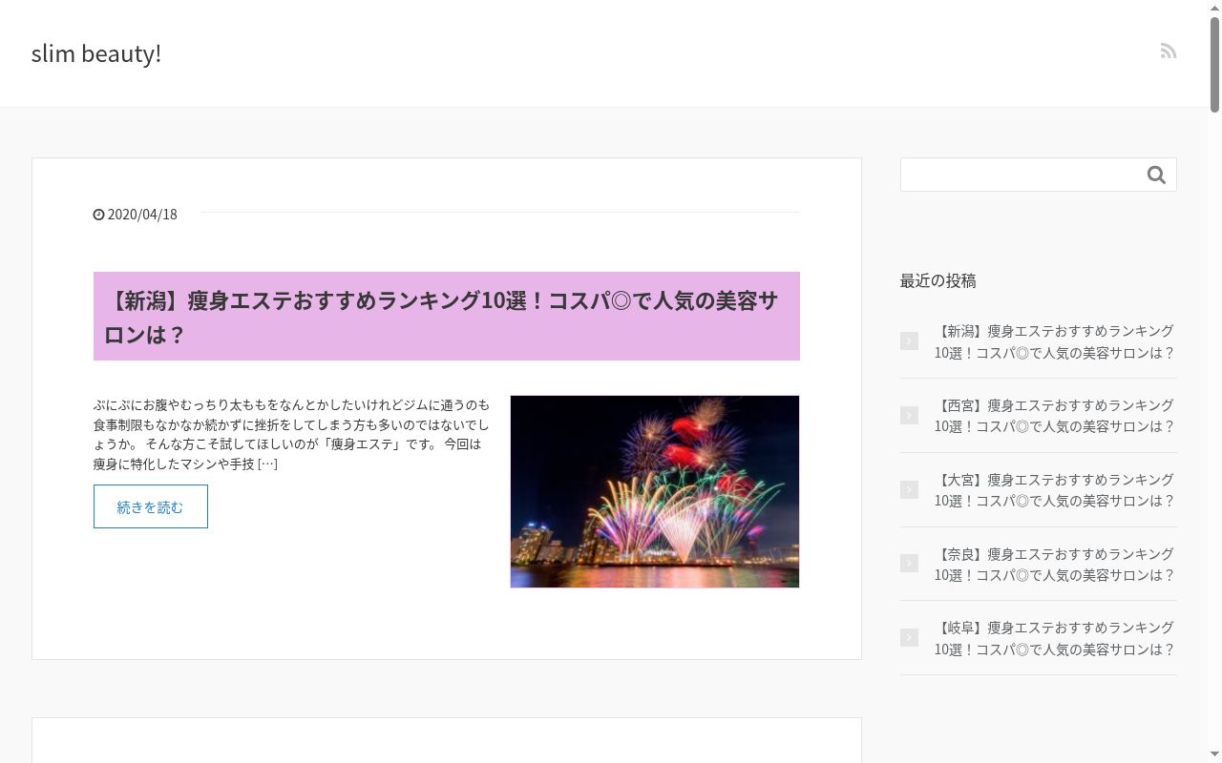Click arrow icon beside 【西宮】 sidebar post

(x=909, y=415)
